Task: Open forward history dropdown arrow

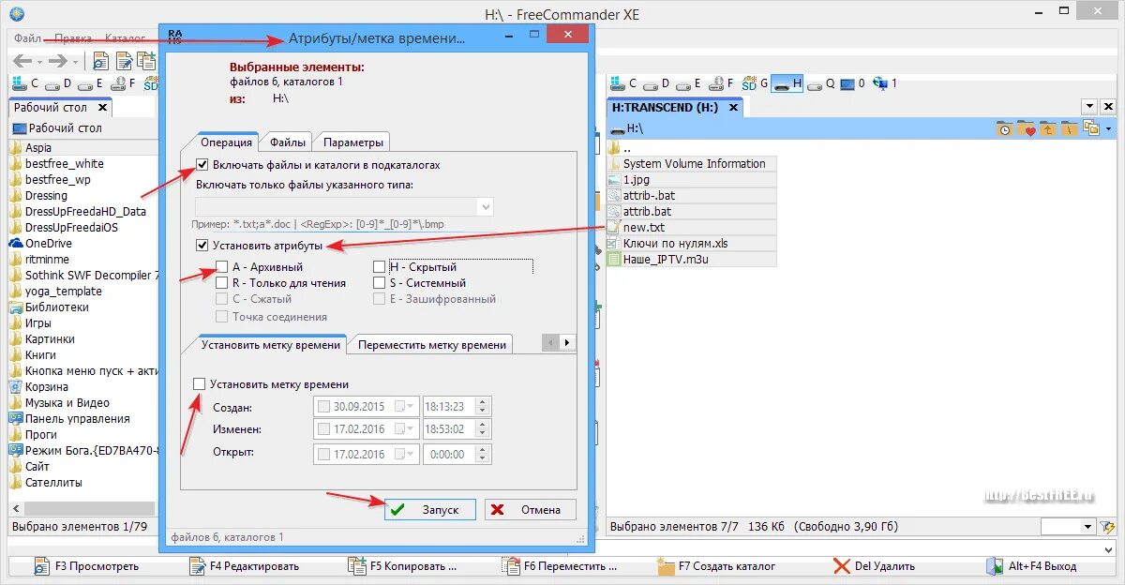Action: coord(75,63)
